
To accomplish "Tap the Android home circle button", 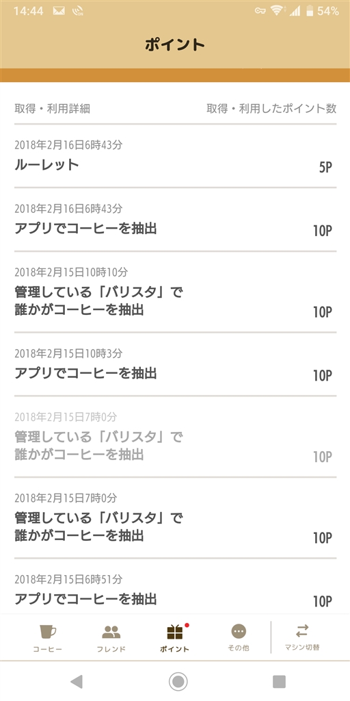I will click(x=178, y=681).
